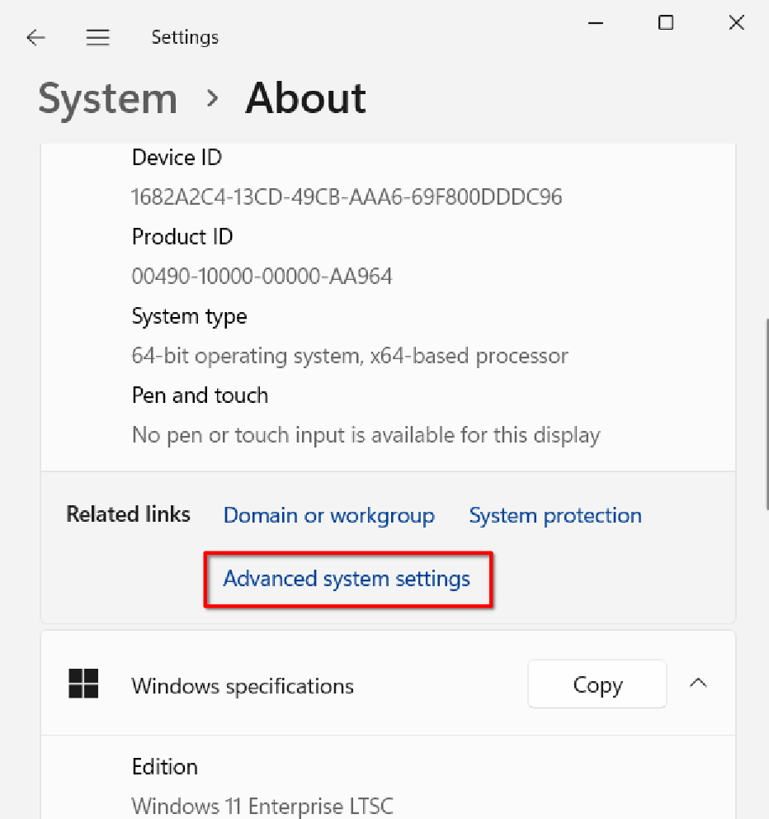769x819 pixels.
Task: Copy the Windows specifications
Action: coord(597,684)
